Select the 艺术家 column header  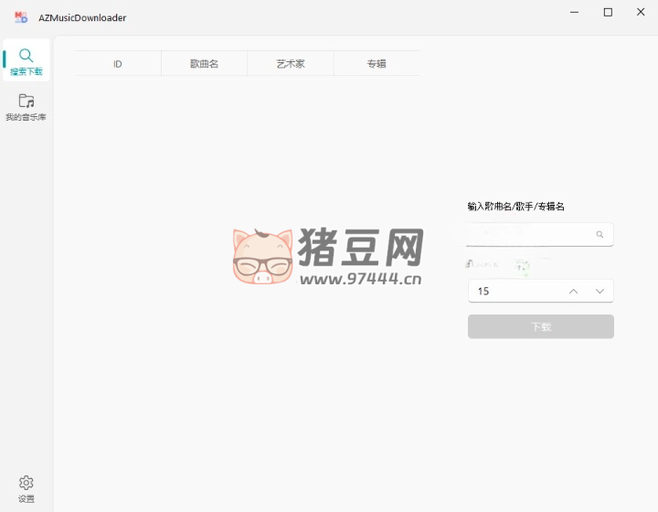point(291,64)
